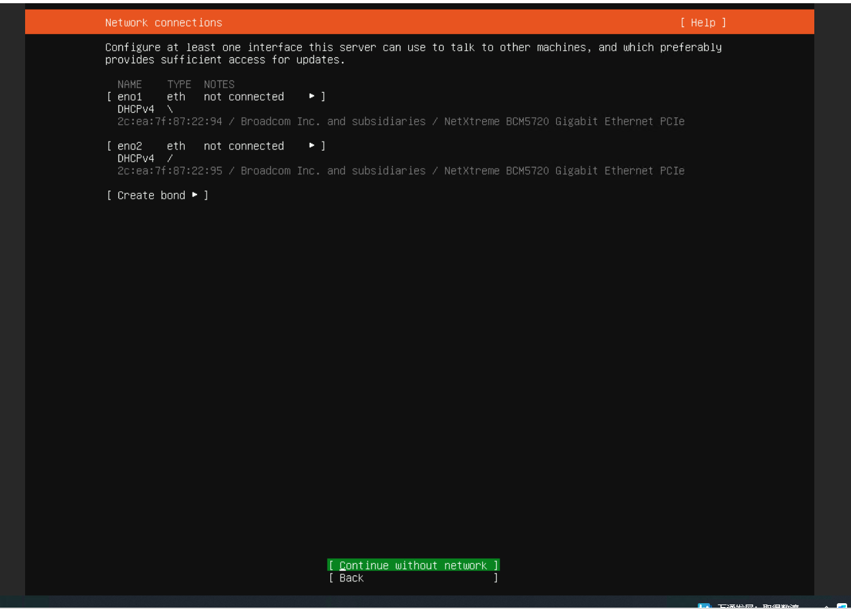Viewport: 851px width, 609px height.
Task: Click eno2 'not connected' note
Action: point(243,146)
